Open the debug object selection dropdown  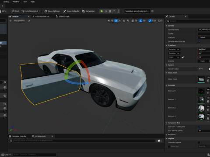click(x=137, y=11)
